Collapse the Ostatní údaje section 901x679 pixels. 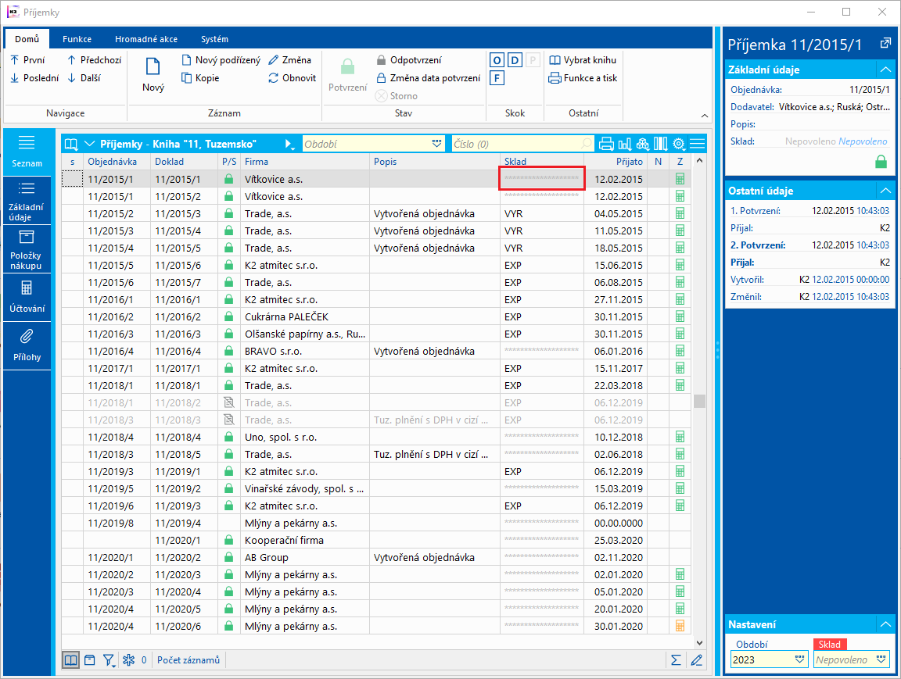pyautogui.click(x=885, y=191)
